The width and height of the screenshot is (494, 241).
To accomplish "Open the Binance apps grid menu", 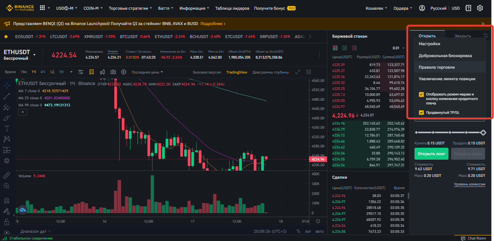I will tap(42, 8).
